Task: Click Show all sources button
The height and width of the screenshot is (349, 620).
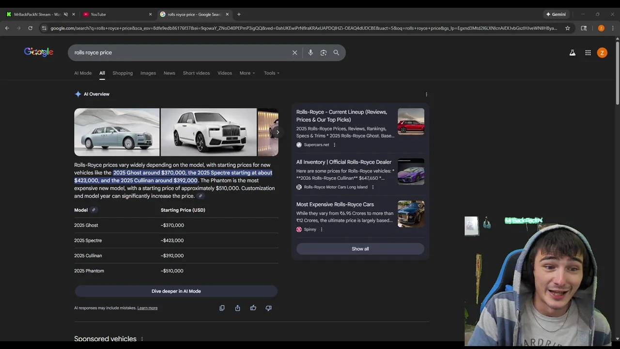Action: 360,249
